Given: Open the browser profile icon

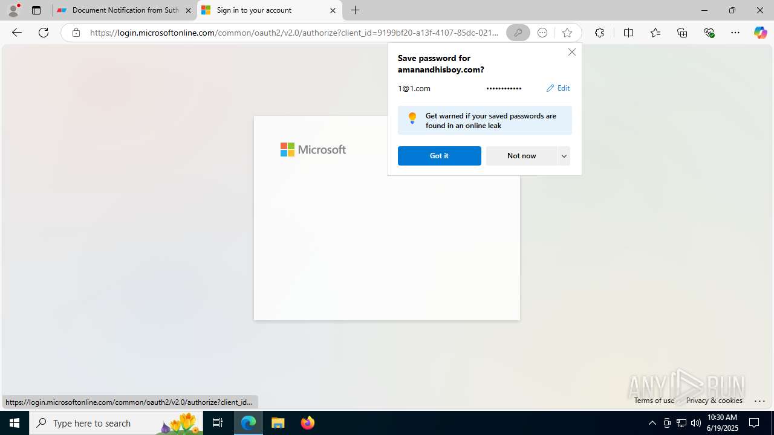Looking at the screenshot, I should [13, 10].
